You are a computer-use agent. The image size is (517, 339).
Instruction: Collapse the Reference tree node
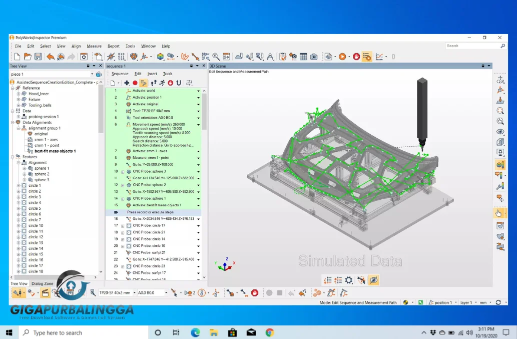(x=13, y=88)
